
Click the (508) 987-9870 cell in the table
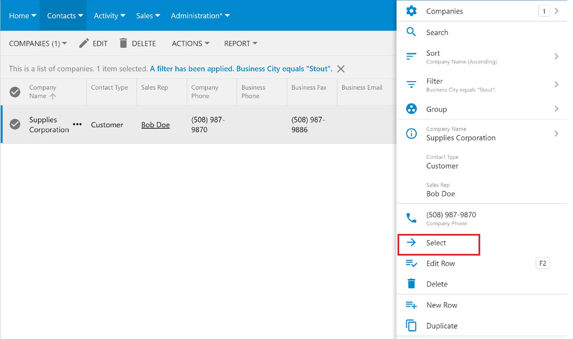208,124
